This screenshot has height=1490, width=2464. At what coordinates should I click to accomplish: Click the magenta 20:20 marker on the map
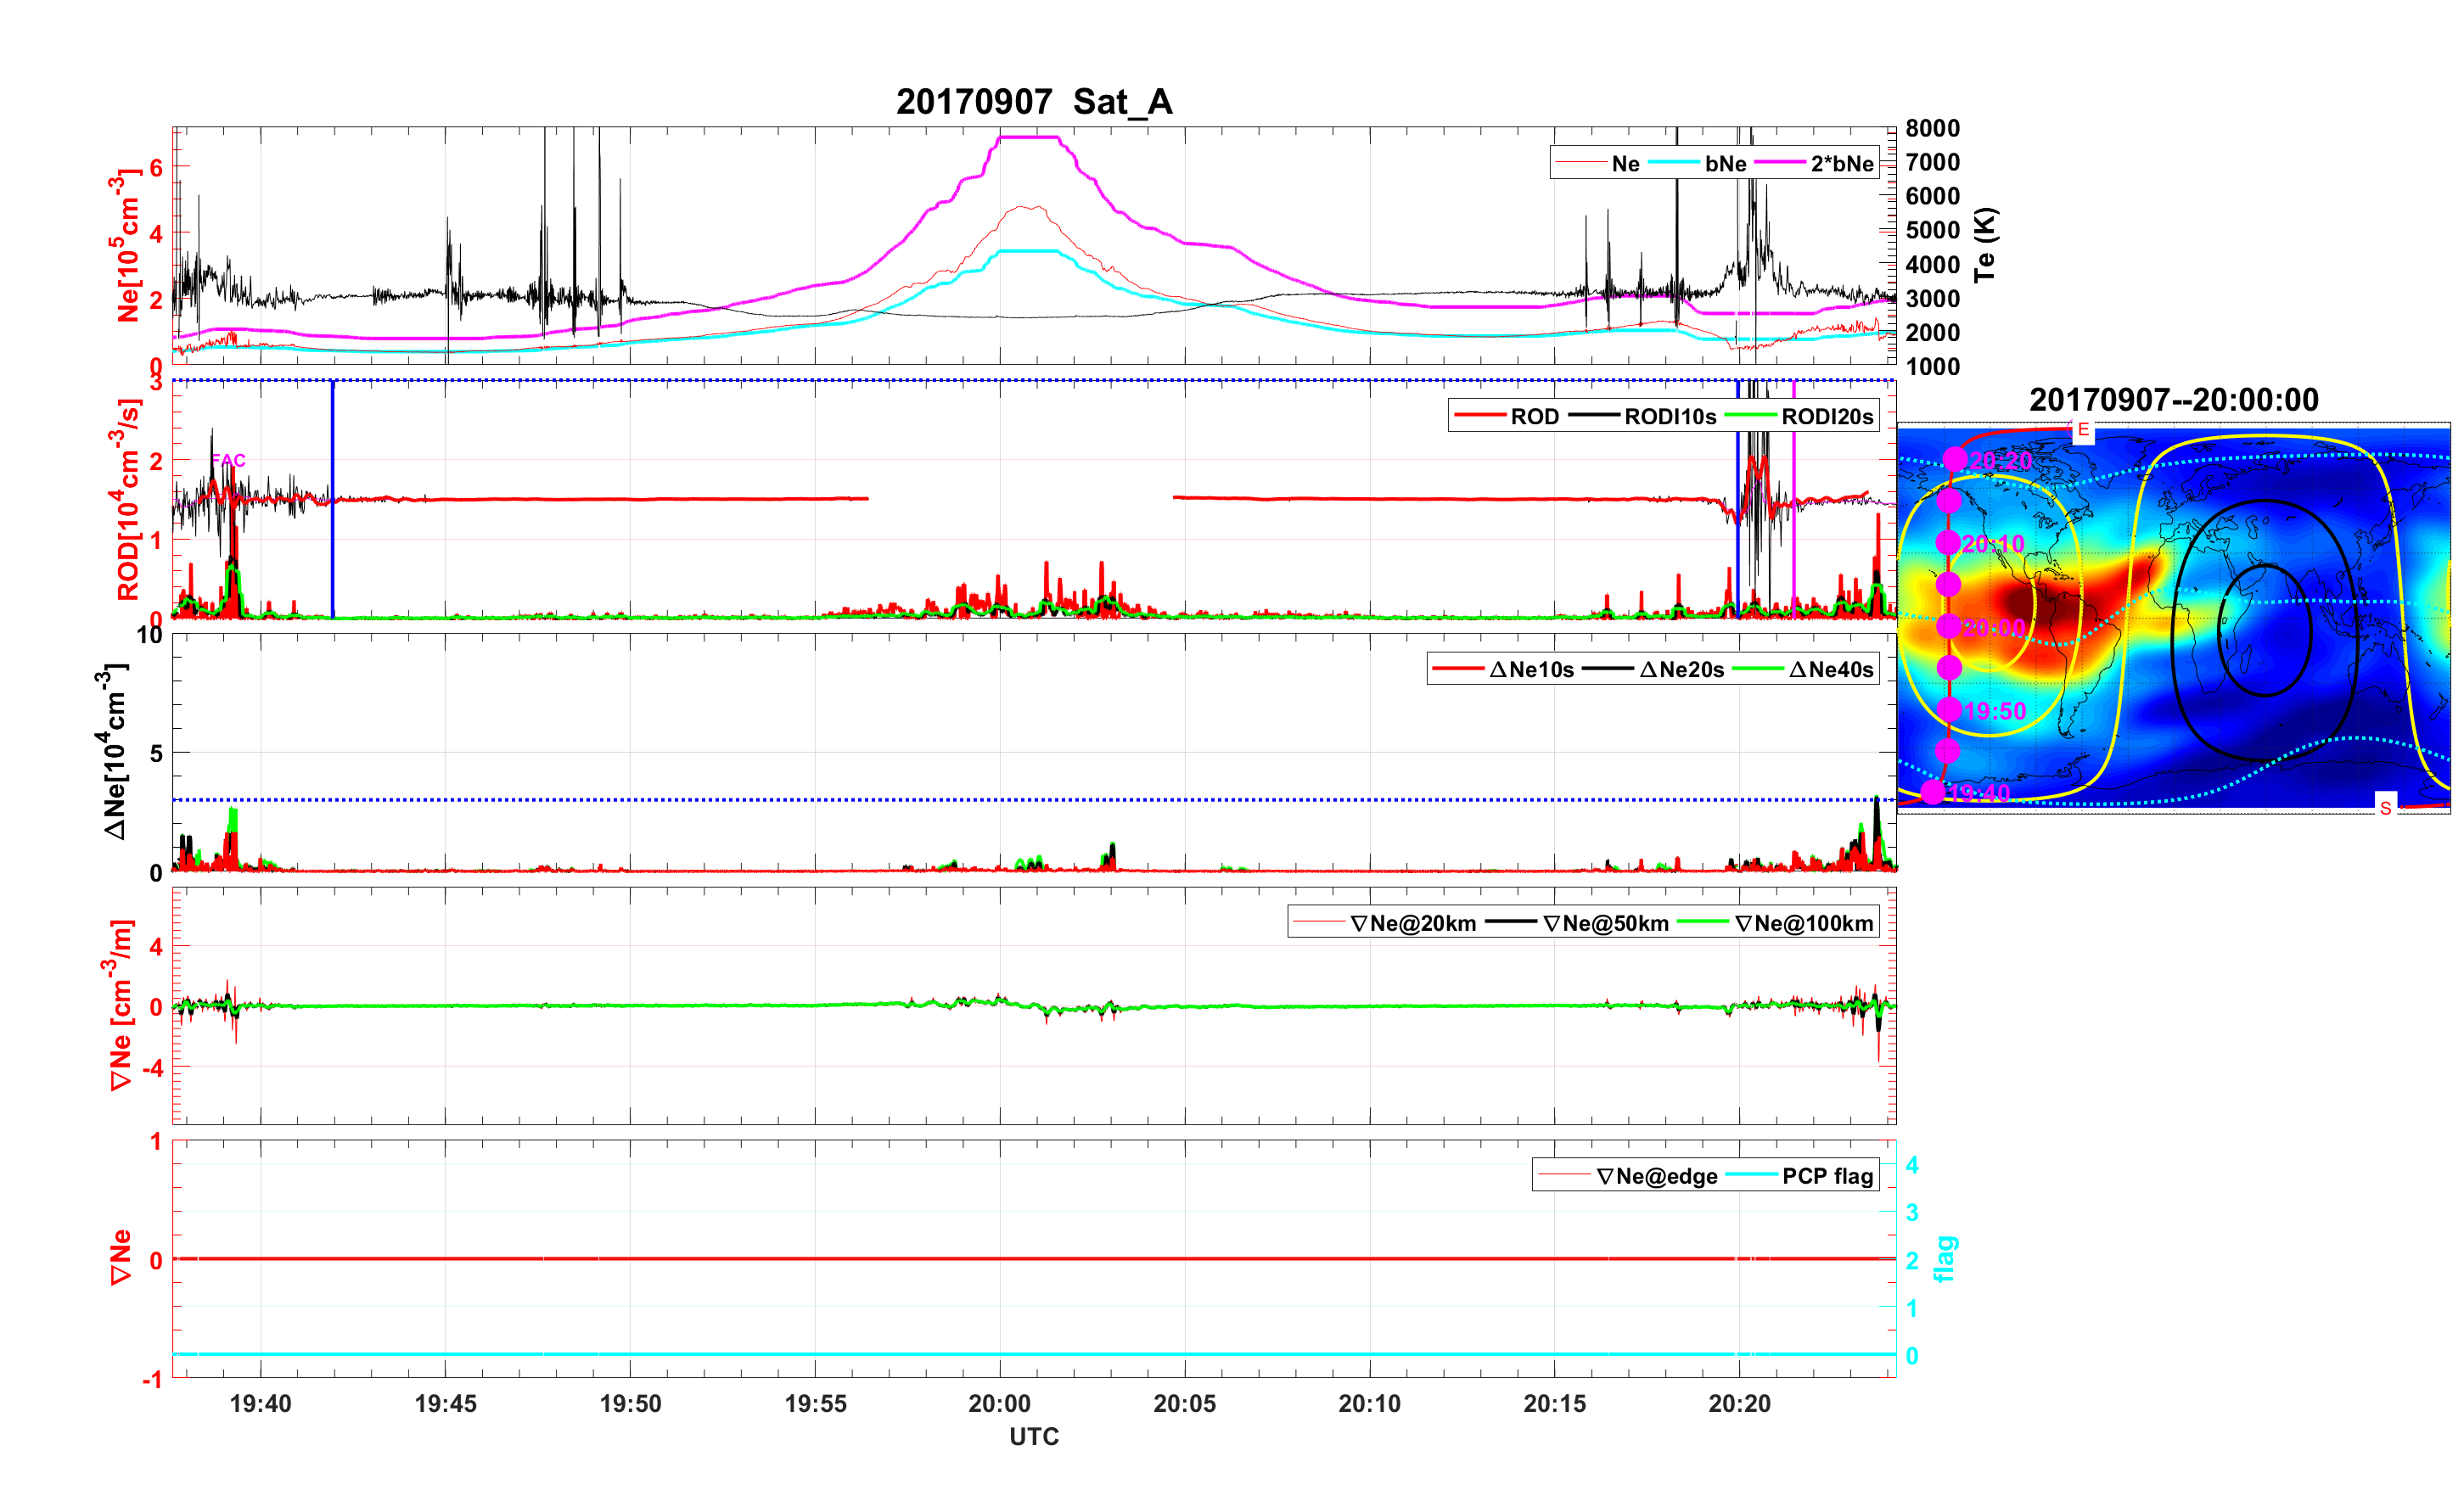click(1955, 459)
